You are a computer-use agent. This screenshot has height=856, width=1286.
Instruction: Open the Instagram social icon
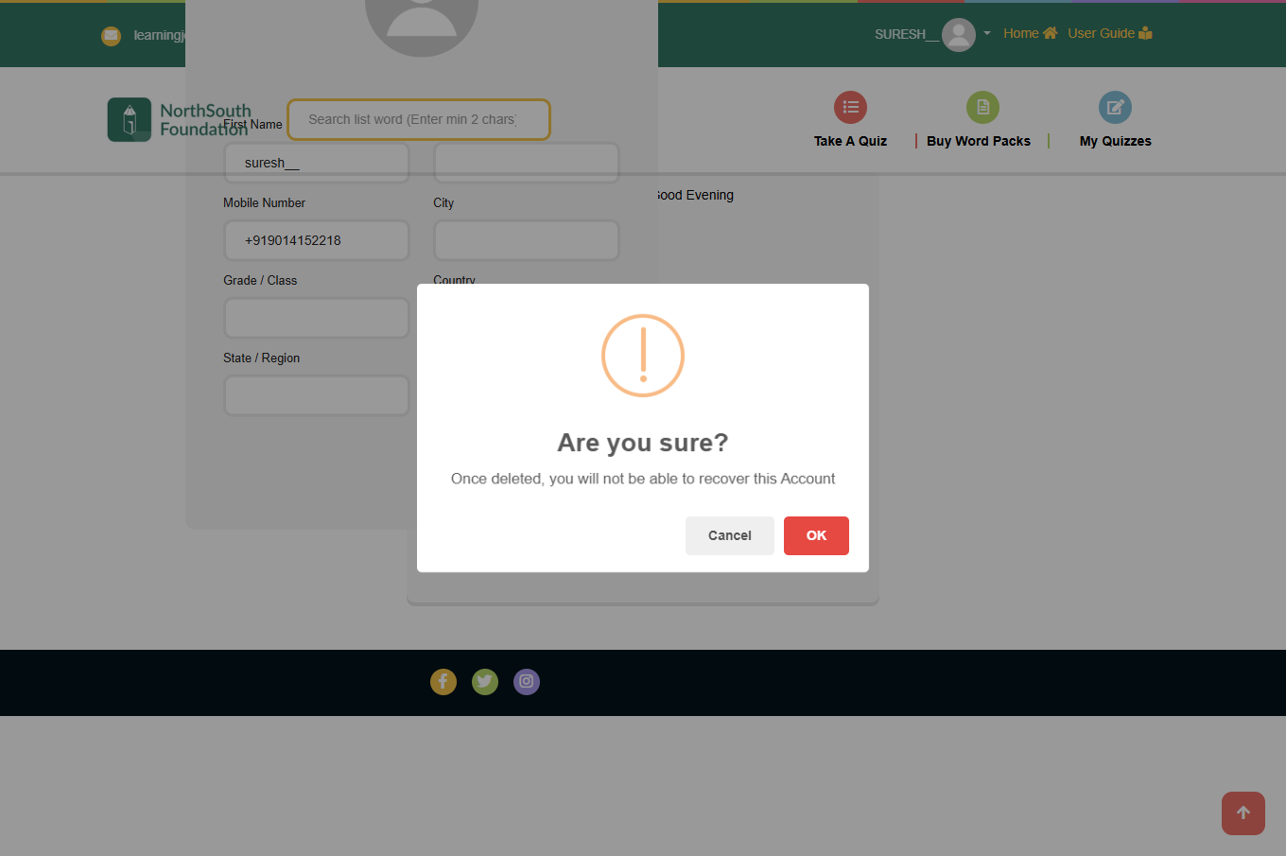point(527,681)
